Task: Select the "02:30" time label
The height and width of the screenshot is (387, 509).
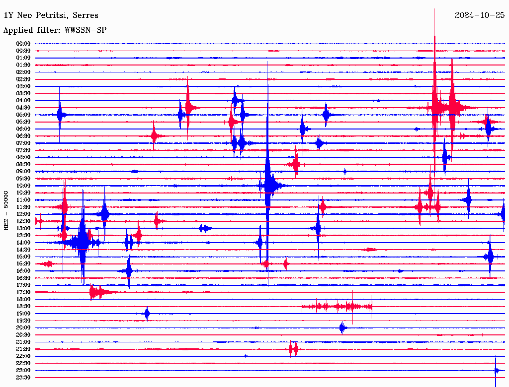Action: click(x=23, y=79)
